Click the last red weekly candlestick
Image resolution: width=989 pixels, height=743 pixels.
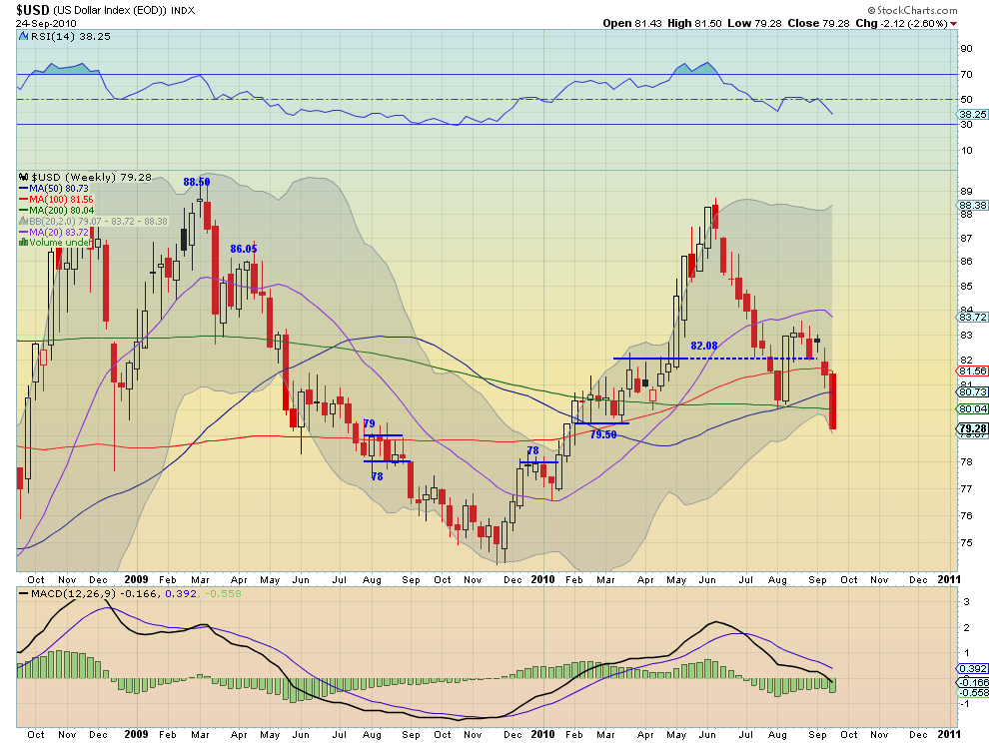click(832, 401)
